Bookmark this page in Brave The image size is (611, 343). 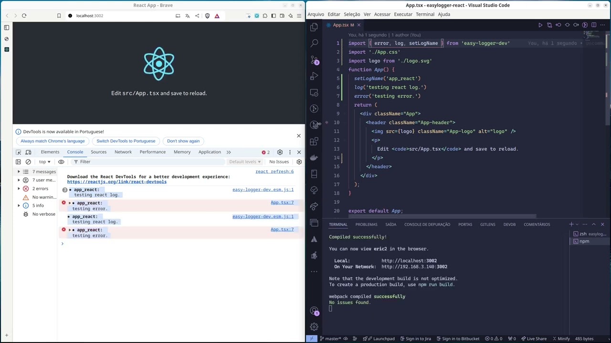[x=59, y=16]
